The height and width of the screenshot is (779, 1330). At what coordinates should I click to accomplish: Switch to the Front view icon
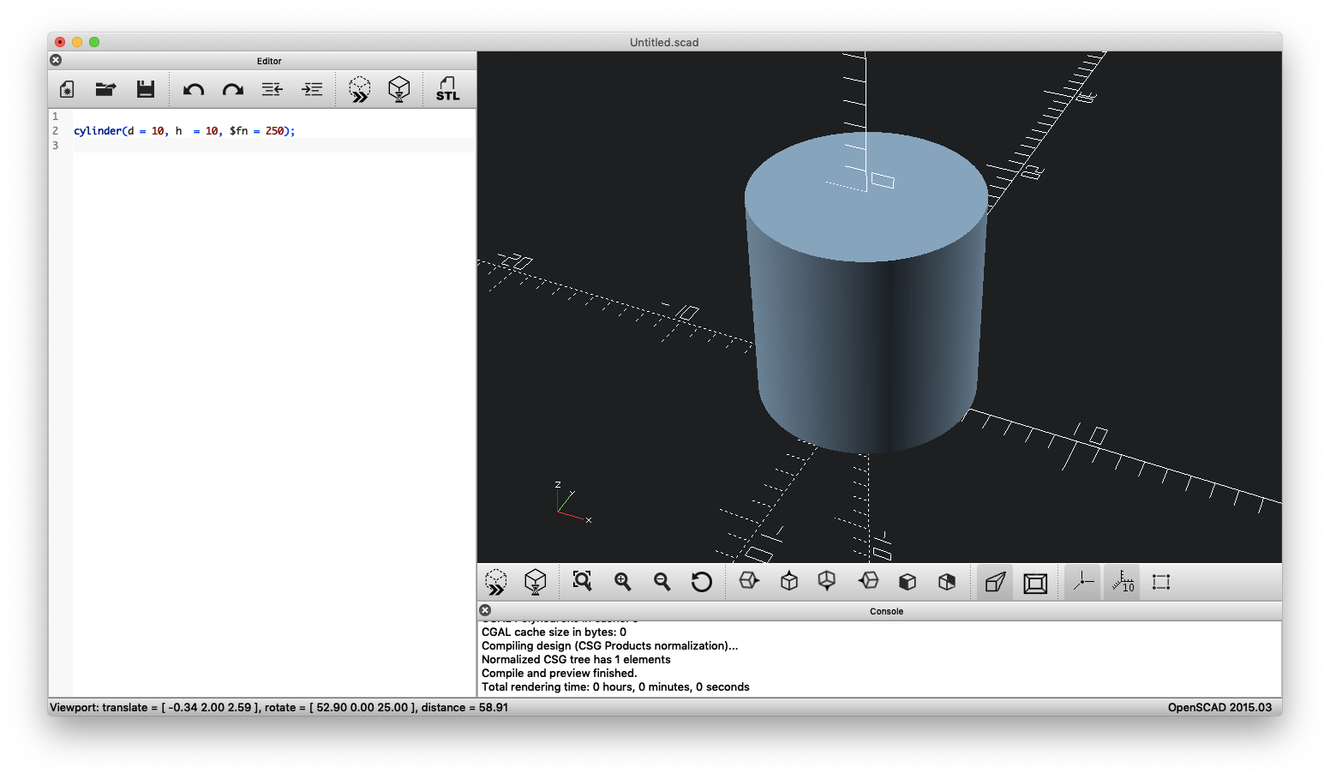(x=908, y=582)
